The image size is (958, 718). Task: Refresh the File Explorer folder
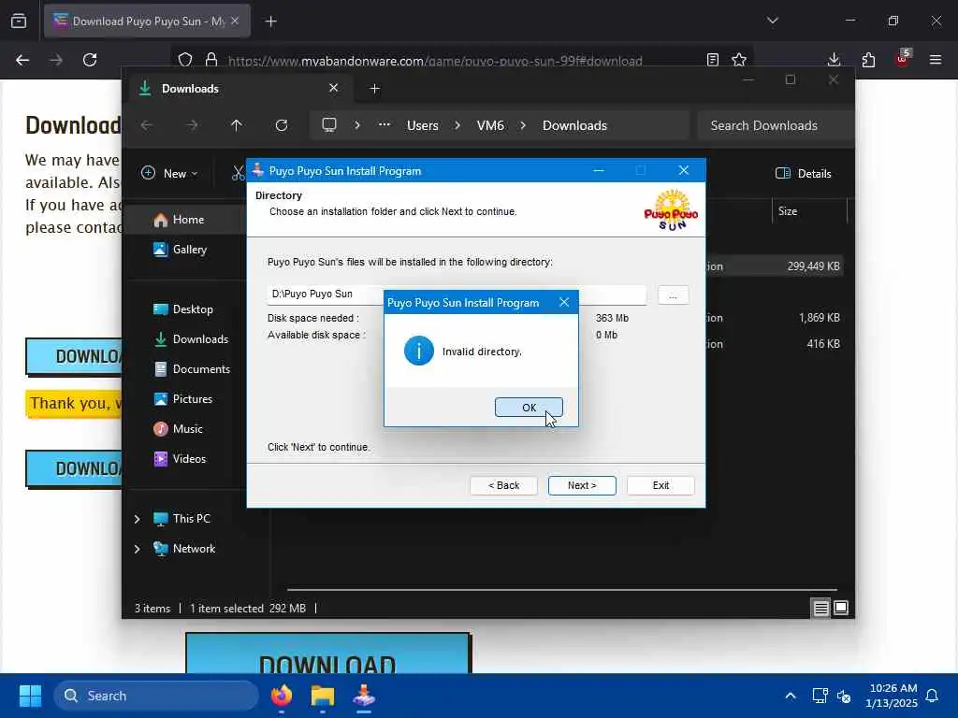click(x=282, y=126)
